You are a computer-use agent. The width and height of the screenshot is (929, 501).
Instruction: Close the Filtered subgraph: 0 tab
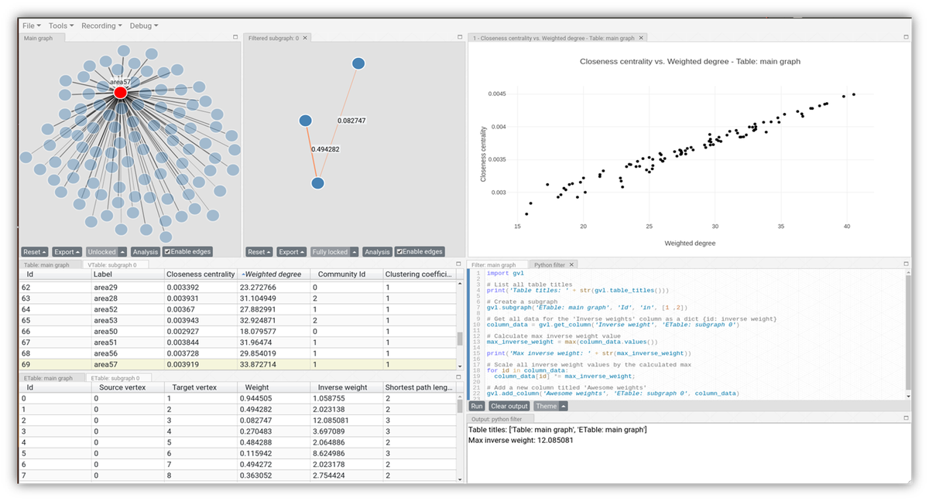[x=305, y=36]
